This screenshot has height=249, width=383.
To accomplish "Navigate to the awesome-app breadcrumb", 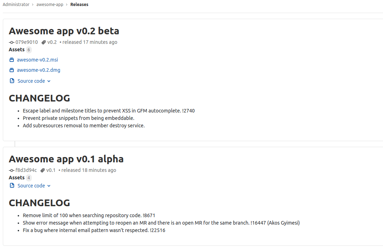I will click(x=50, y=4).
